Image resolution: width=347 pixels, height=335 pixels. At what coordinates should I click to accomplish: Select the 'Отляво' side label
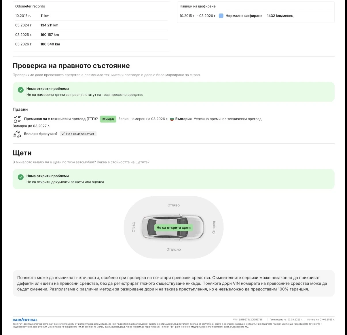[x=173, y=205]
